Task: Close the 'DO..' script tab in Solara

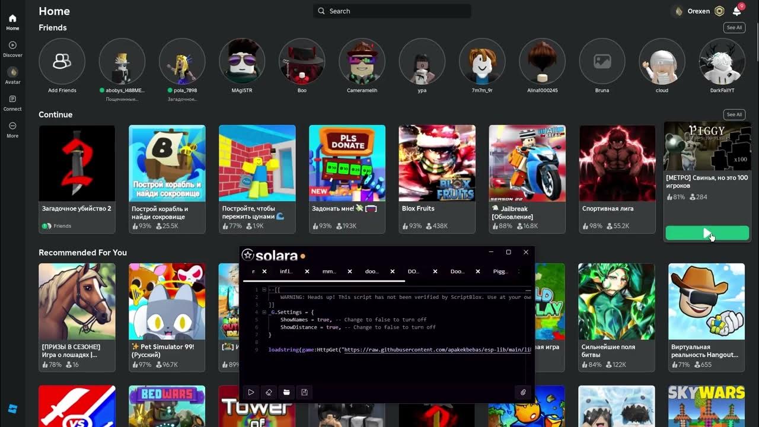Action: (435, 271)
